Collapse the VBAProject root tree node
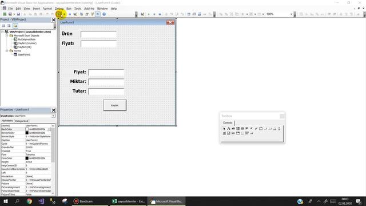366x206 pixels. tap(2, 31)
